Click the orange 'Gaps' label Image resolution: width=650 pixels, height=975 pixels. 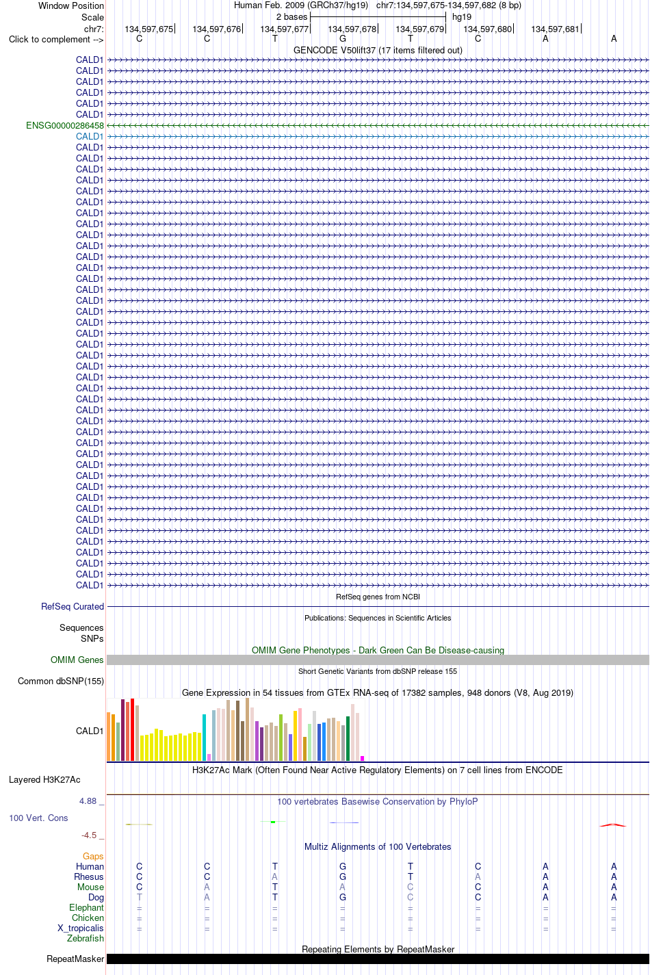coord(93,856)
